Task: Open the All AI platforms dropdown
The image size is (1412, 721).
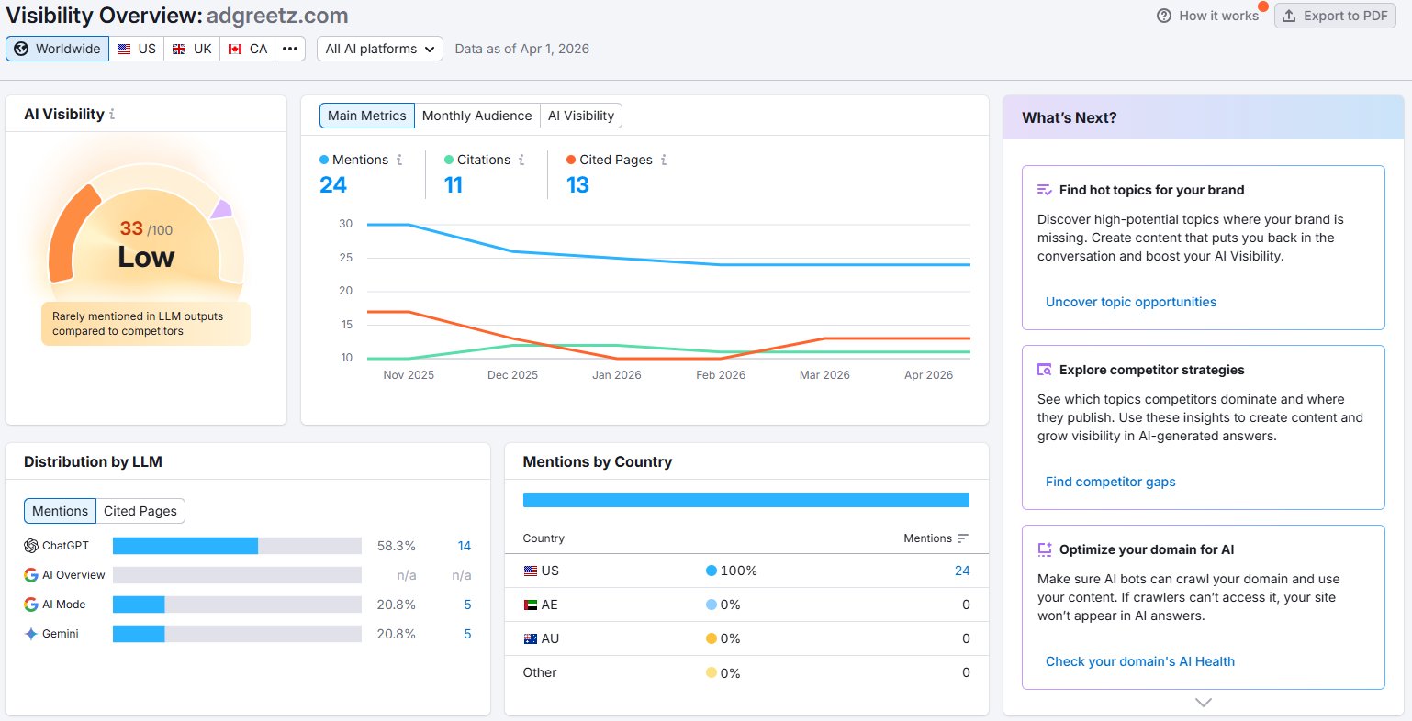Action: pyautogui.click(x=379, y=48)
